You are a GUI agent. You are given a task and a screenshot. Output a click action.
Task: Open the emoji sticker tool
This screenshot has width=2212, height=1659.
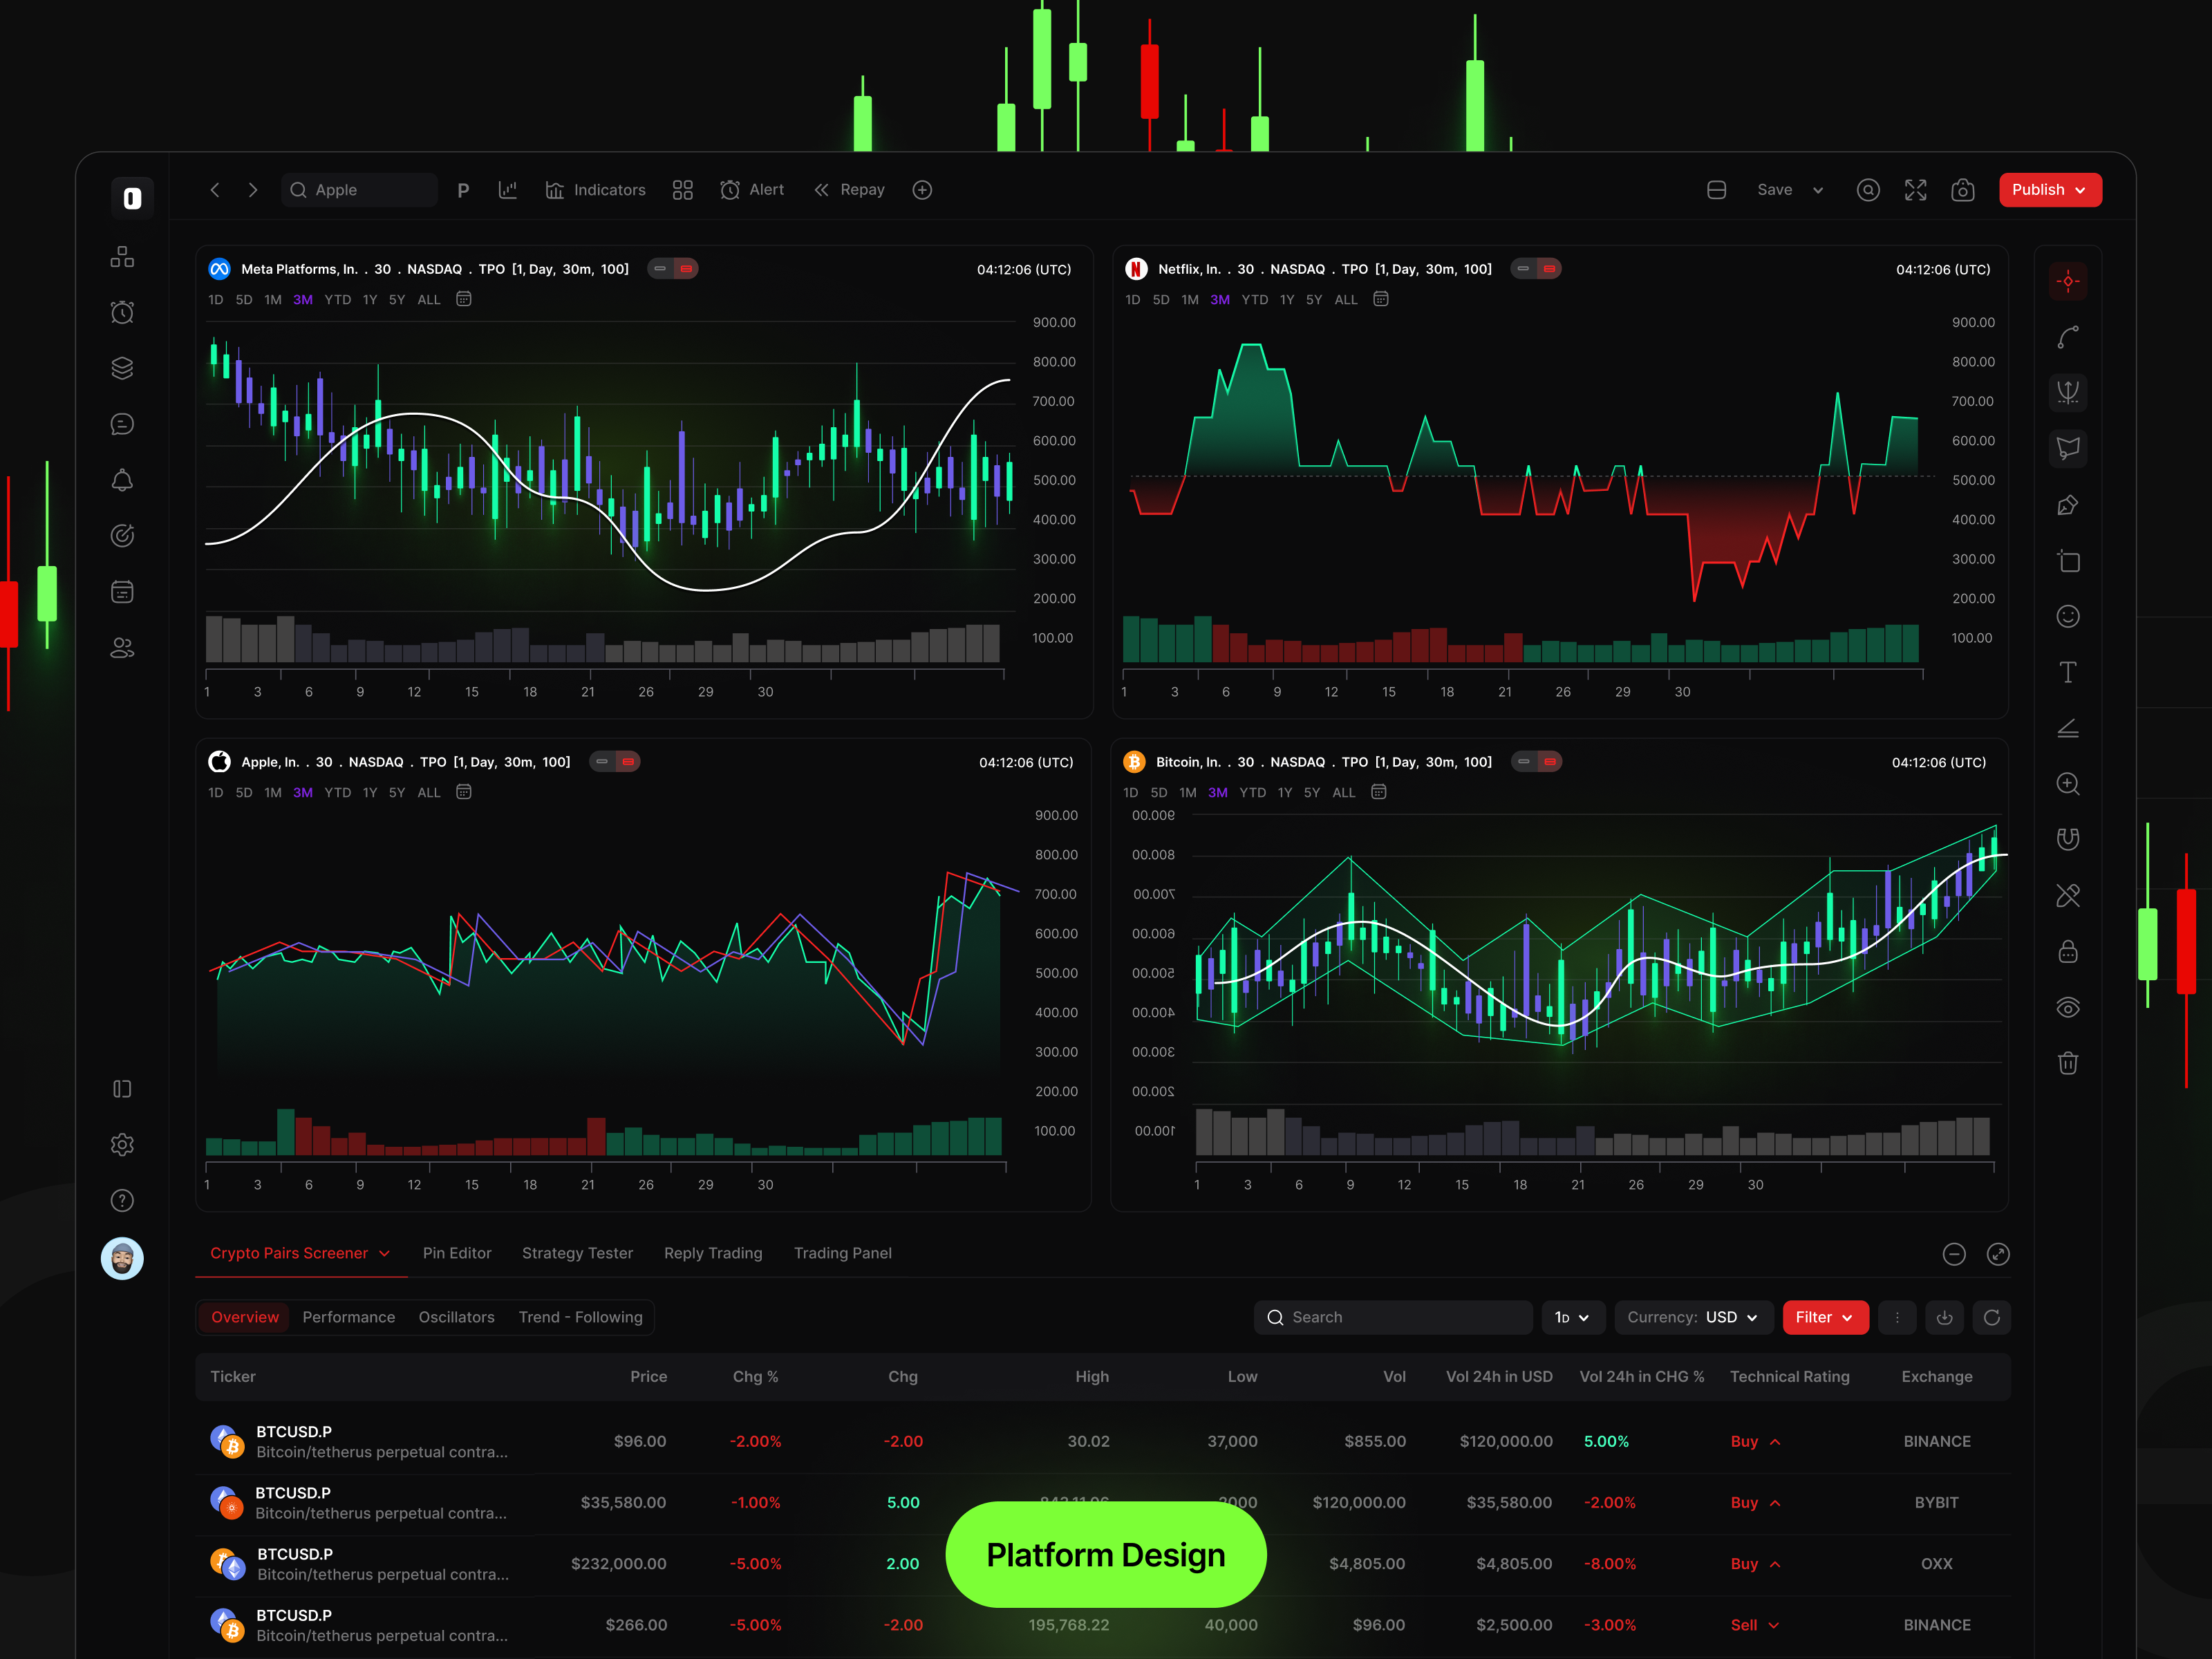2068,617
